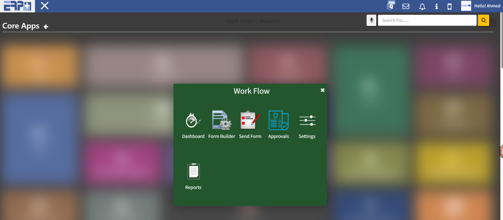Open the Approvals document icon

278,120
